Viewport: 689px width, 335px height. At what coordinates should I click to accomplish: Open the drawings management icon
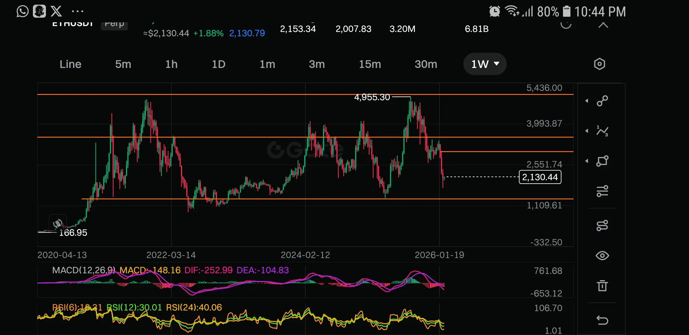[602, 226]
